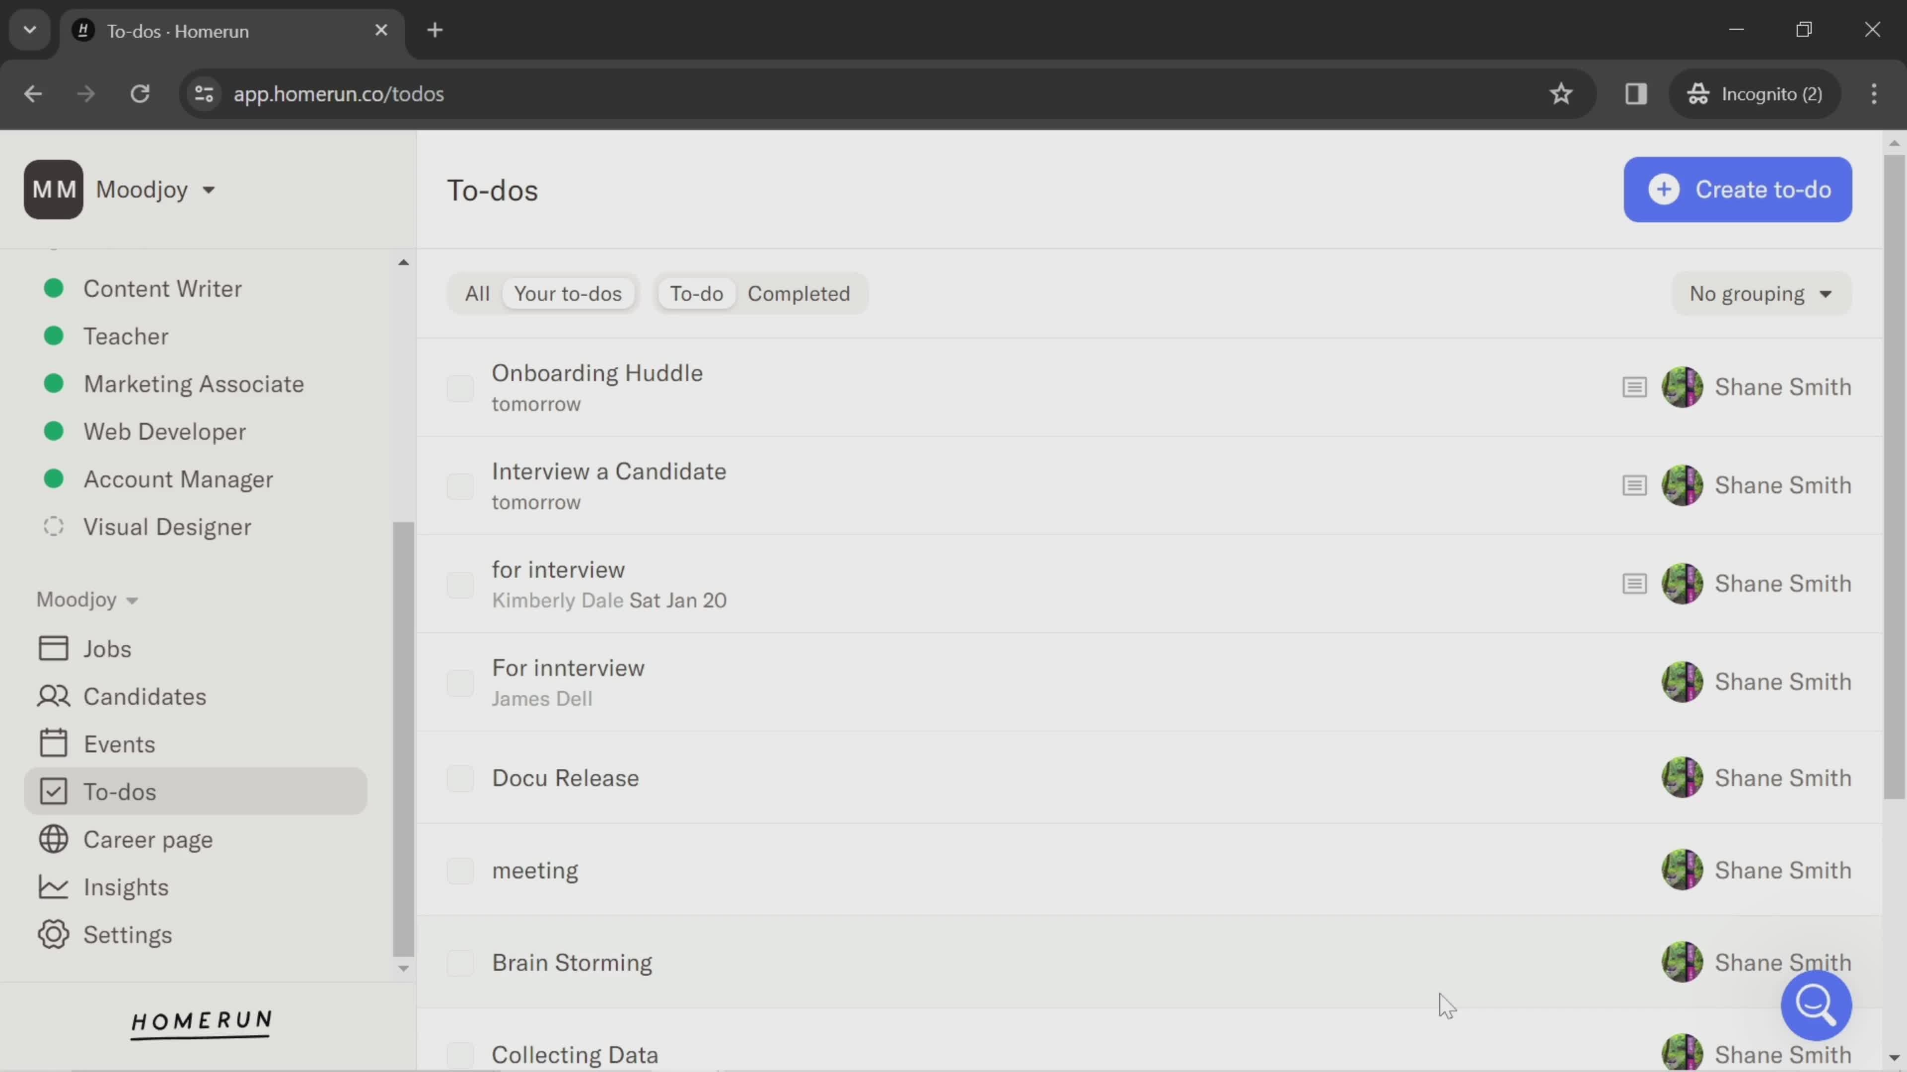Open a new browser tab

point(436,30)
